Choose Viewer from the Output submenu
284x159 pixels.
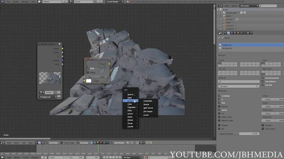coord(146,104)
